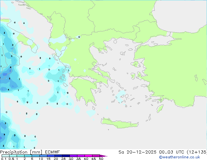Select the 2–5 mm legend color box
This screenshot has height=160, width=207.
point(28,156)
